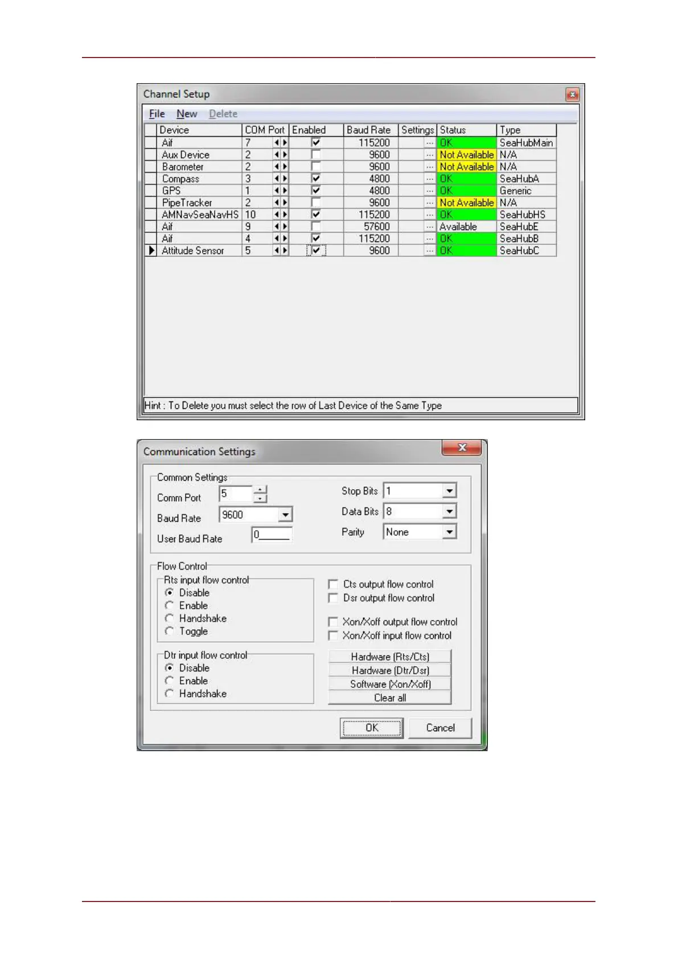This screenshot has width=678, height=959.
Task: Toggle the AMNavSeaNavHS Enabled checkbox
Action: [x=316, y=214]
